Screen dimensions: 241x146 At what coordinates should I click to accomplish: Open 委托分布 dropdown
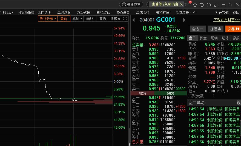tap(48, 19)
